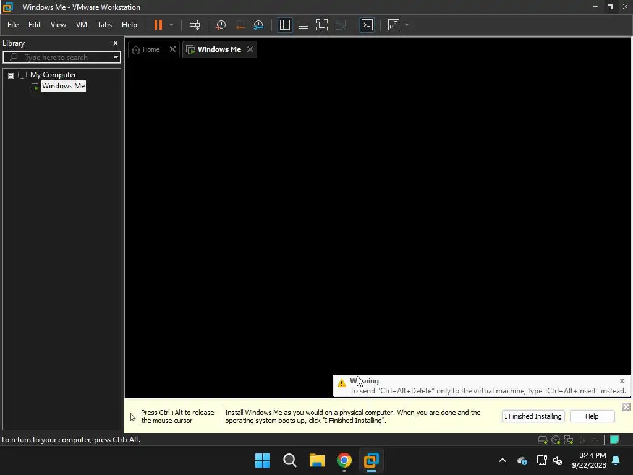
Task: Open the File menu
Action: point(13,25)
